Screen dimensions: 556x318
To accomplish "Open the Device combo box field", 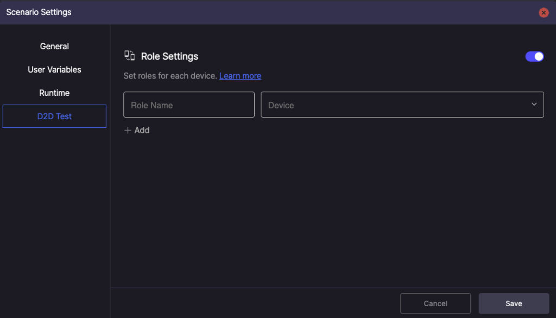I will coord(402,105).
